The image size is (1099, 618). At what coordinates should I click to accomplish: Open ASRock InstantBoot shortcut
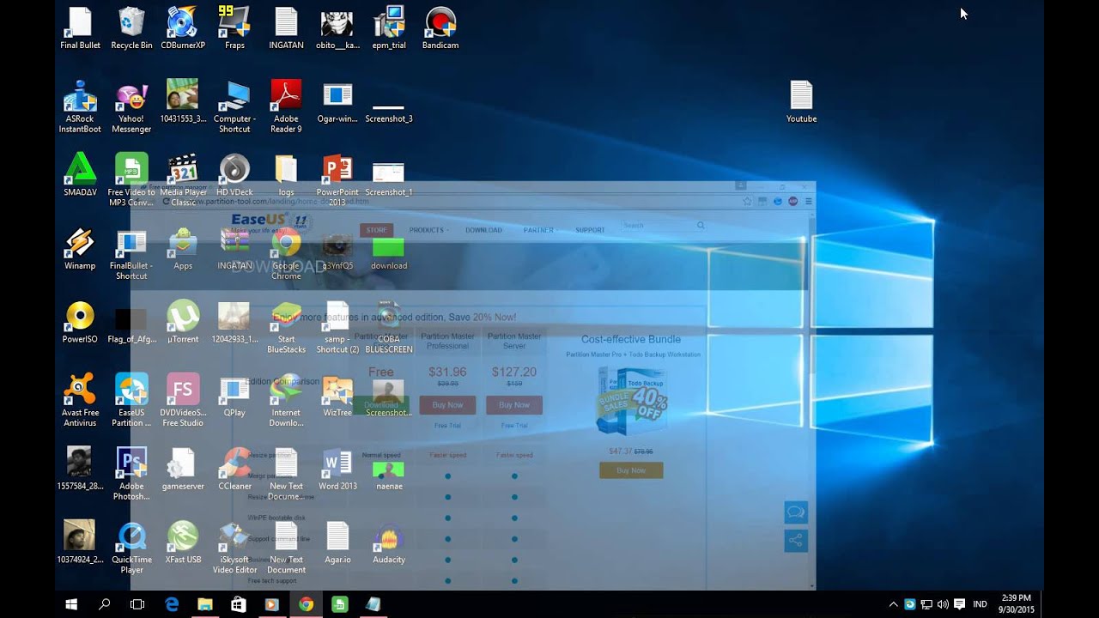click(x=80, y=106)
